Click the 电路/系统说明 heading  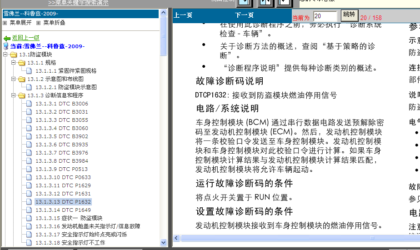[227, 109]
